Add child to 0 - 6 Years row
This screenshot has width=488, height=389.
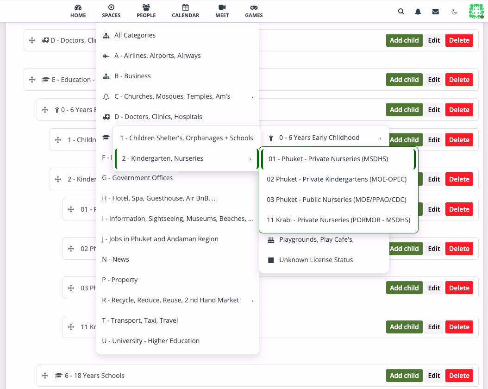pos(404,110)
